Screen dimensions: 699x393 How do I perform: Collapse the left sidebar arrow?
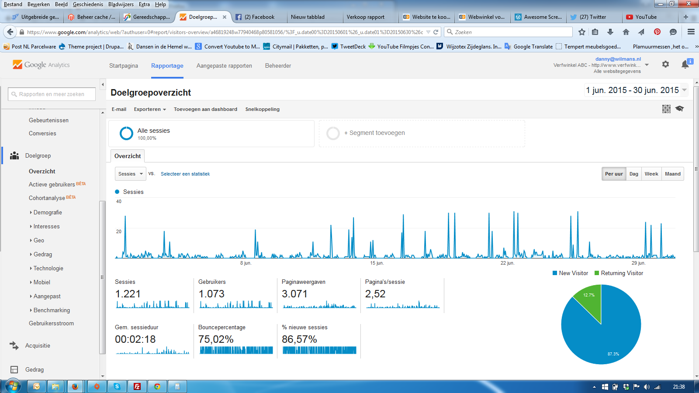(x=103, y=85)
